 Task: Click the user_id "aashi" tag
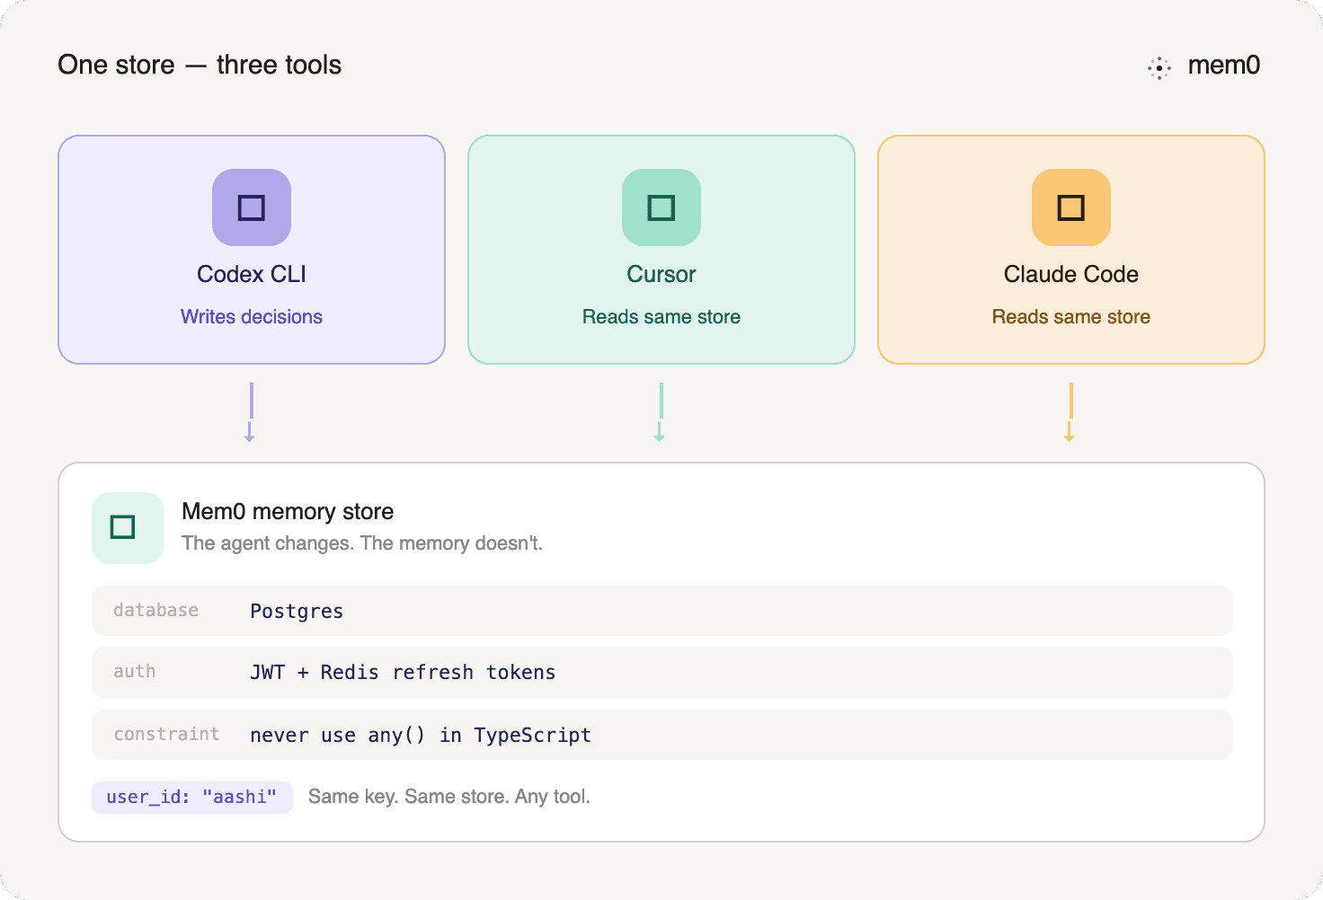192,797
